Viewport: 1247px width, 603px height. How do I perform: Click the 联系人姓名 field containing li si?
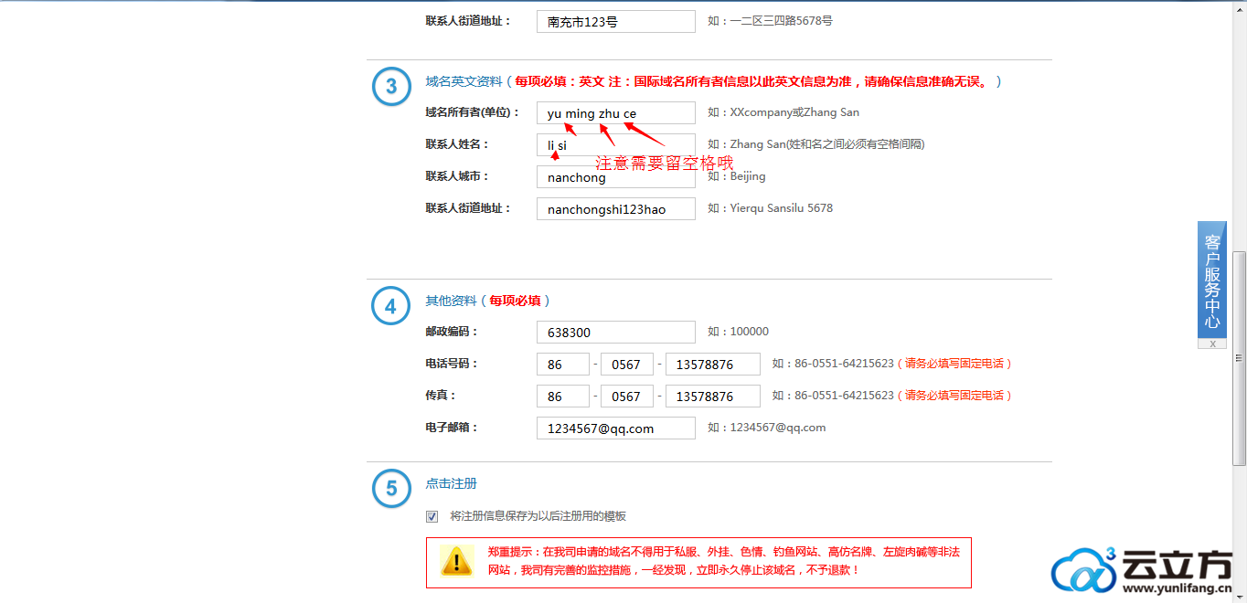[x=615, y=145]
